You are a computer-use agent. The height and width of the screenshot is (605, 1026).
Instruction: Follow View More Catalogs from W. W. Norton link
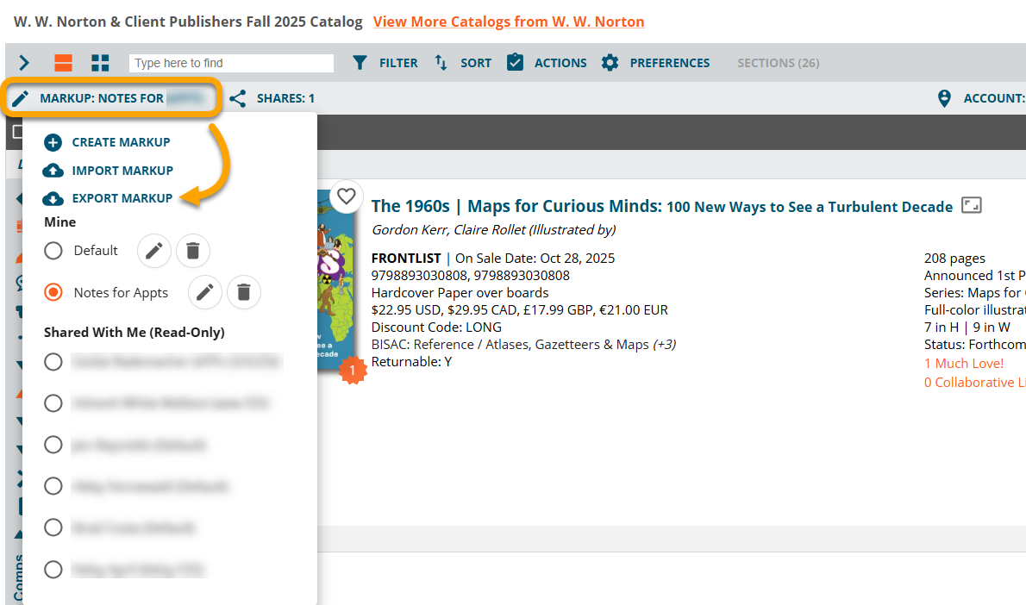509,22
